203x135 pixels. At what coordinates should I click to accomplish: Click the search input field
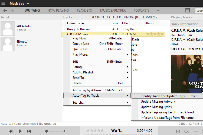(x=199, y=11)
